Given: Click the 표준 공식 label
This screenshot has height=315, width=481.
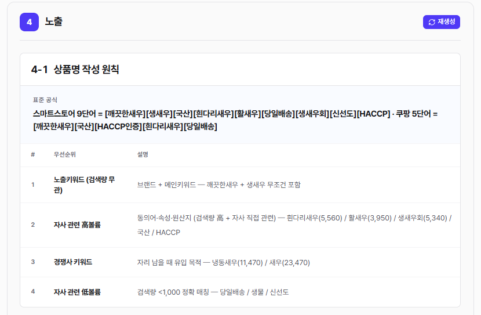Looking at the screenshot, I should [x=45, y=100].
